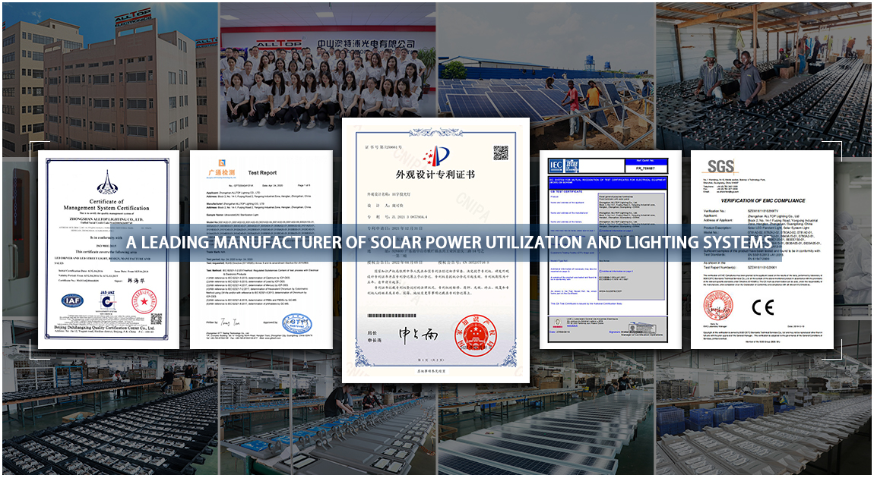
Task: Click the CNIPA emblem atop the patent certificate
Action: 435,156
